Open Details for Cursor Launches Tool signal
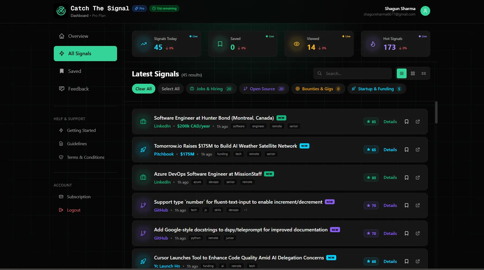 tap(390, 261)
